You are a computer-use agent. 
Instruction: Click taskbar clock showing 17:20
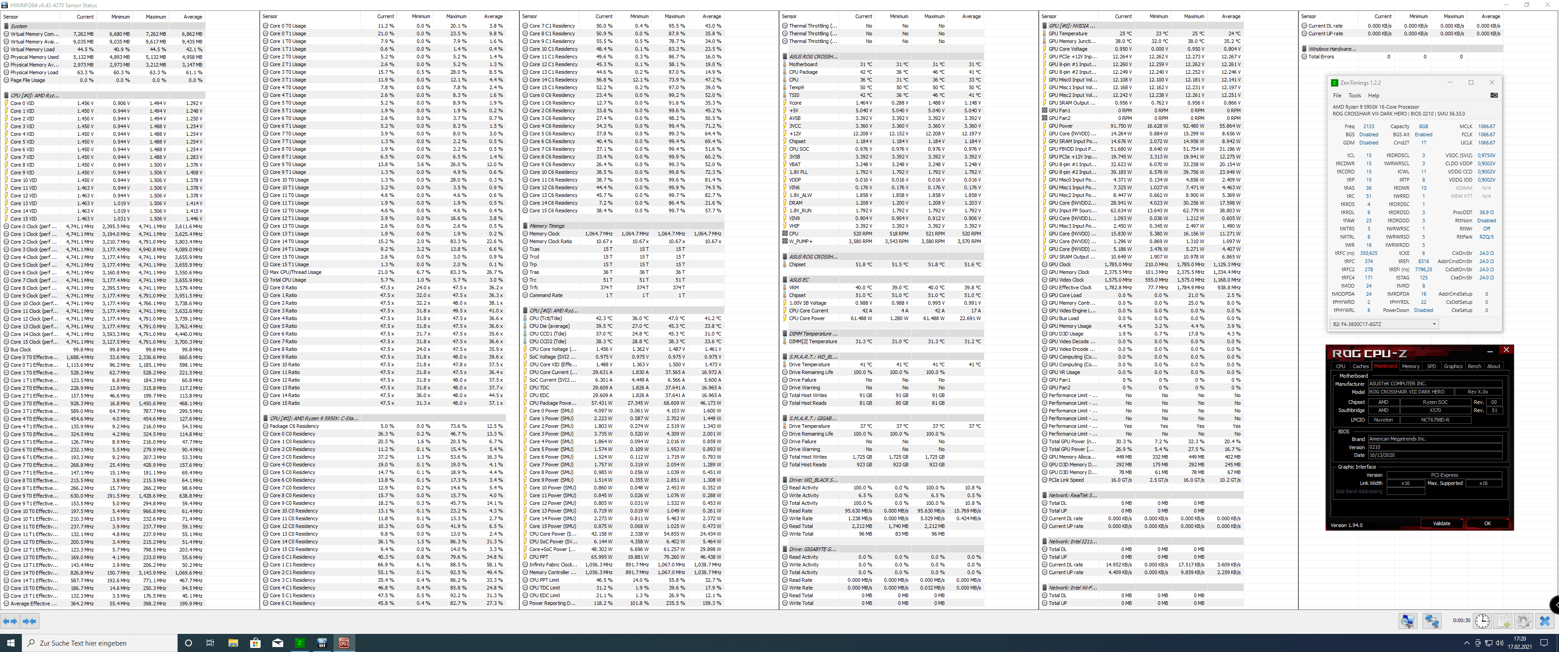click(x=1520, y=642)
